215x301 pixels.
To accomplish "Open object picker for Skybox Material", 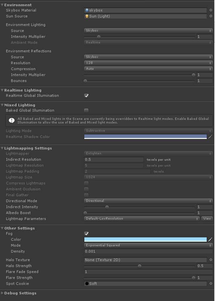I will tap(211, 10).
